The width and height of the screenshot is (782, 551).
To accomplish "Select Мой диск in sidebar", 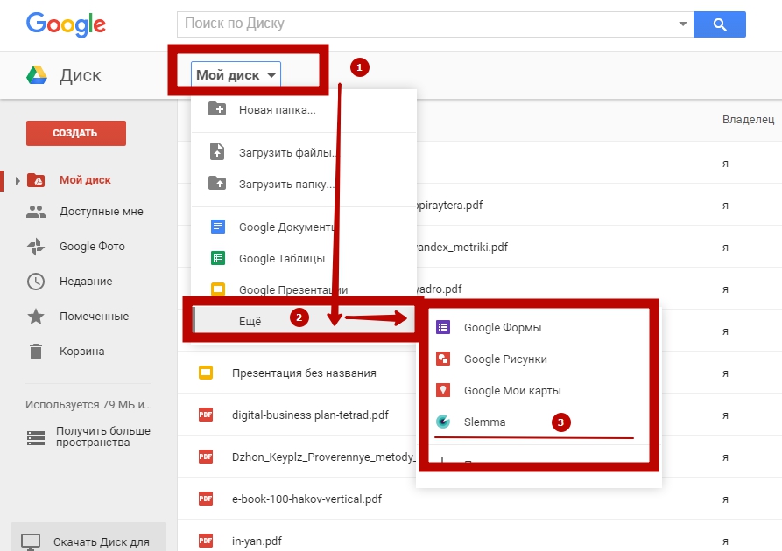I will 85,180.
